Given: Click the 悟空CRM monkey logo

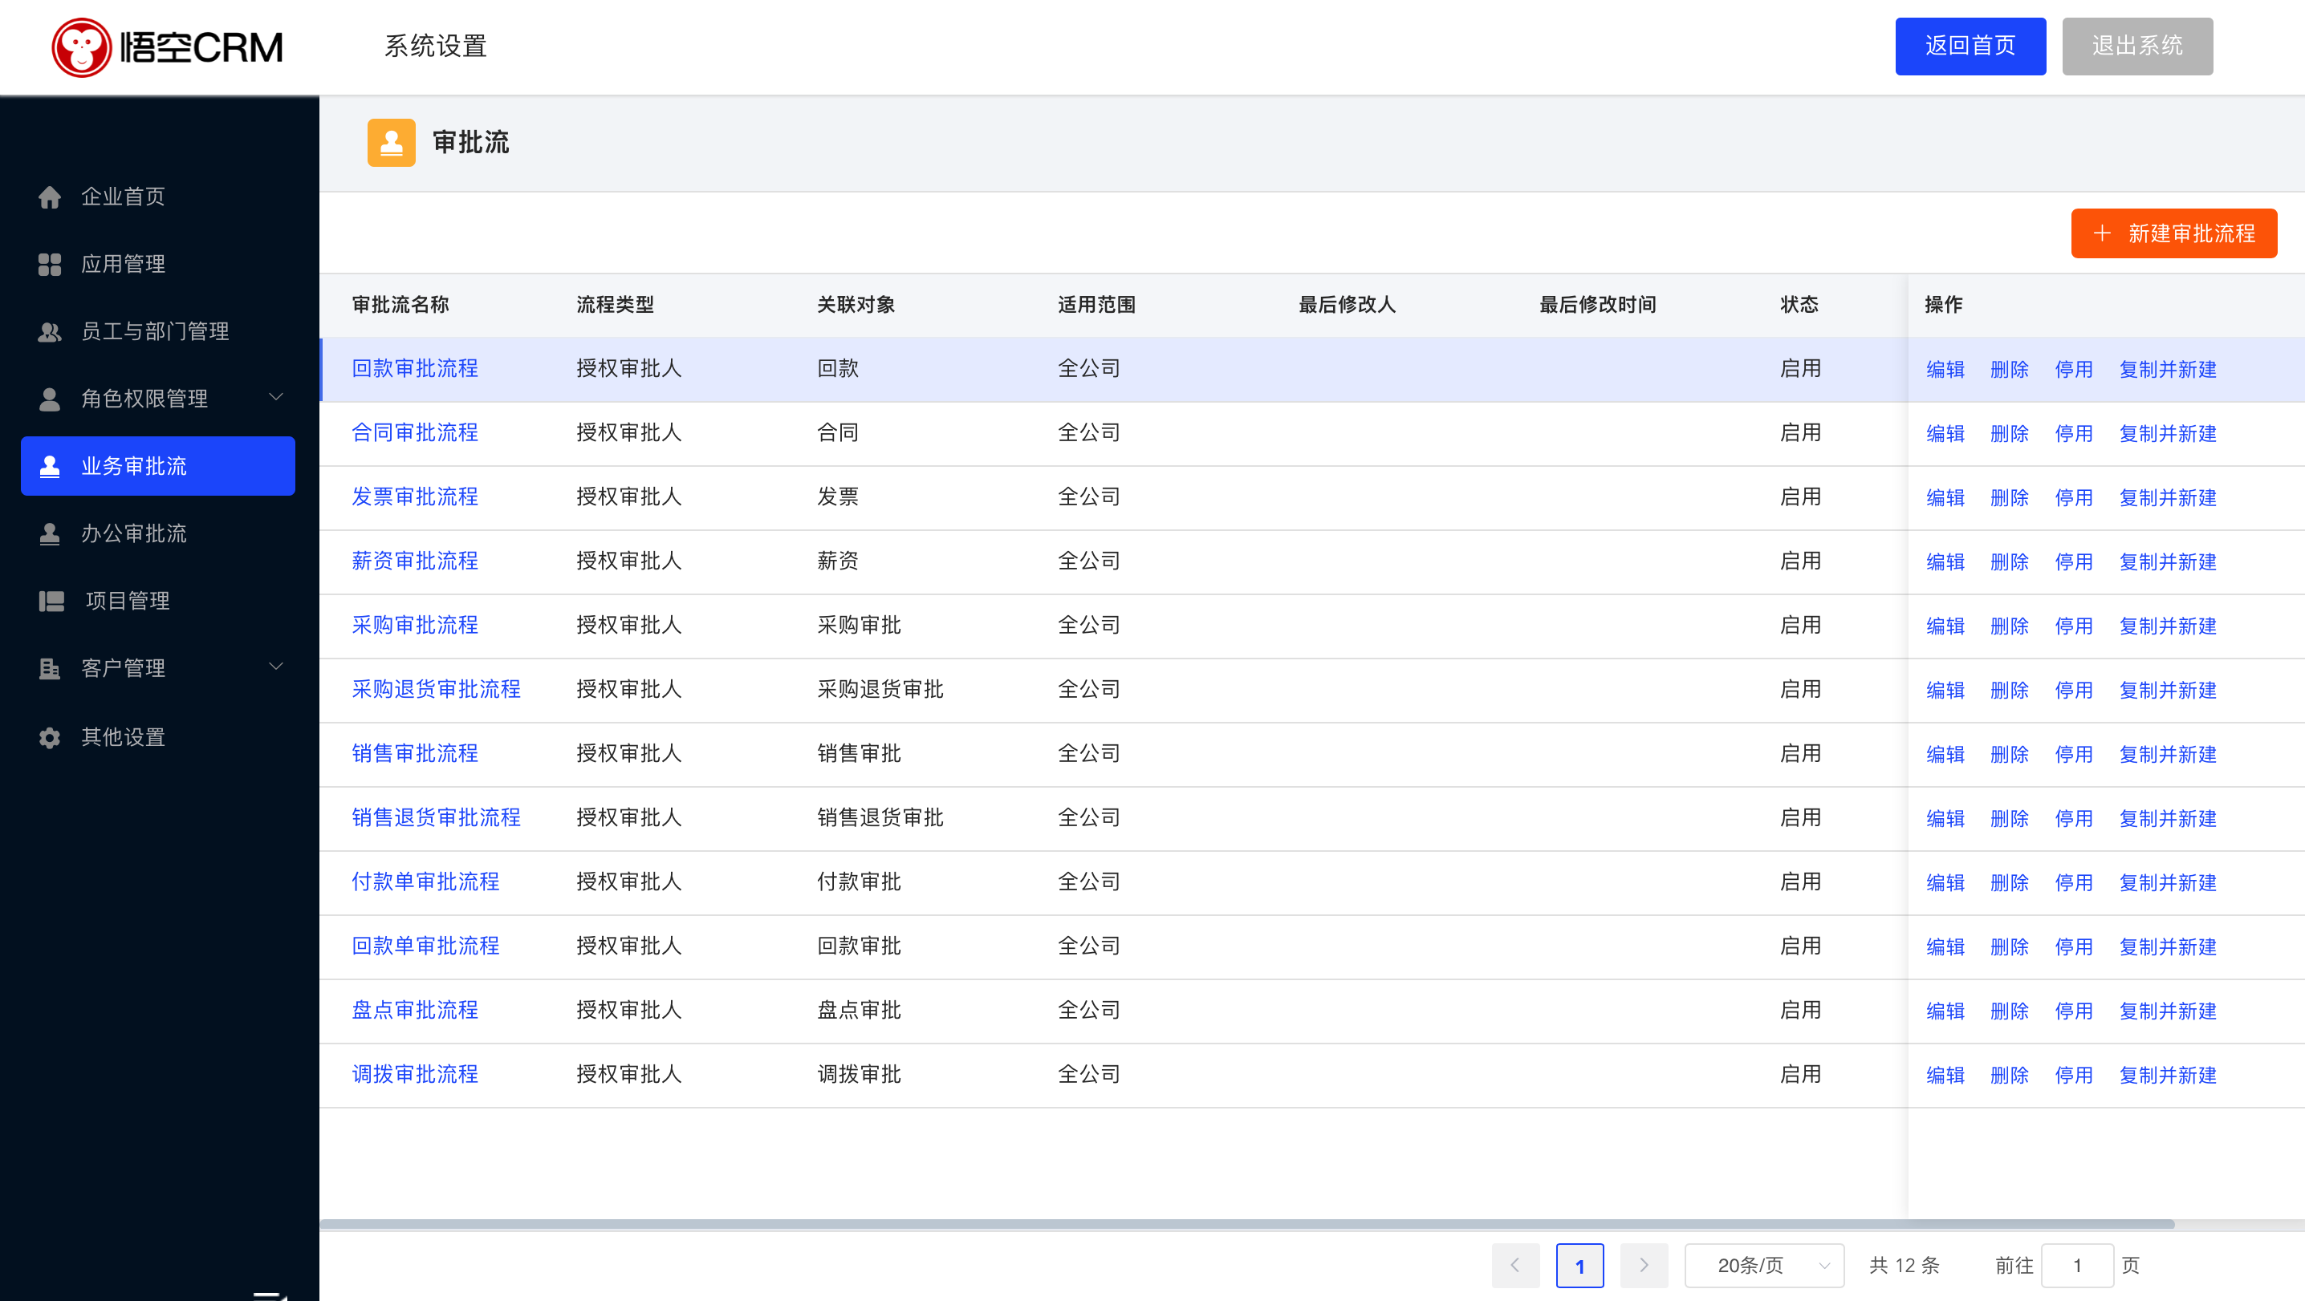Looking at the screenshot, I should [81, 47].
